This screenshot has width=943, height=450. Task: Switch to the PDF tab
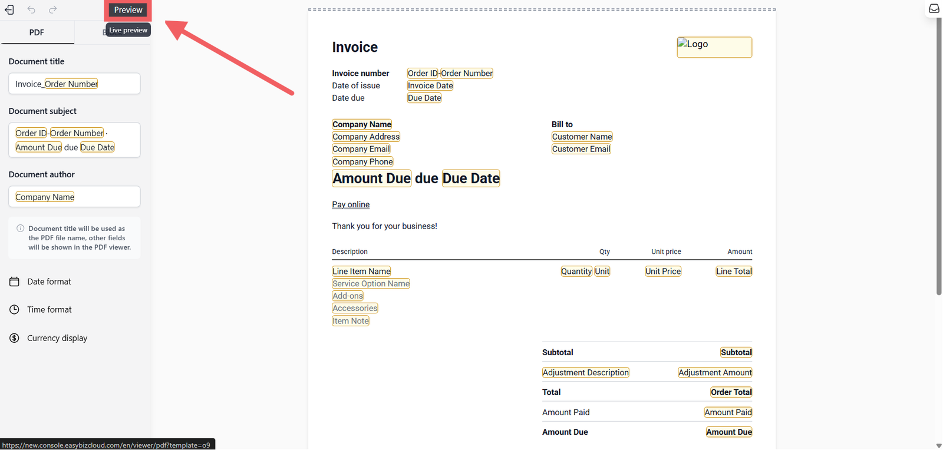click(37, 32)
